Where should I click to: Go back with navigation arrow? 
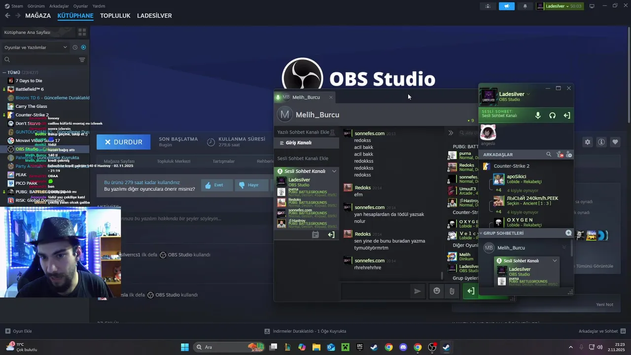(7, 16)
